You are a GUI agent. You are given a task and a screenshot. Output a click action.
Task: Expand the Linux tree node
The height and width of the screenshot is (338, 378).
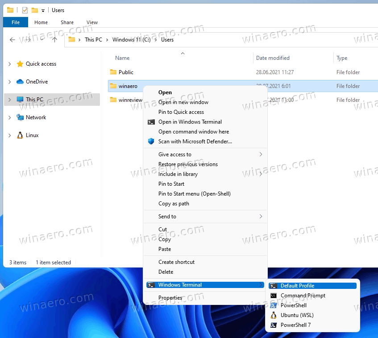pos(10,135)
